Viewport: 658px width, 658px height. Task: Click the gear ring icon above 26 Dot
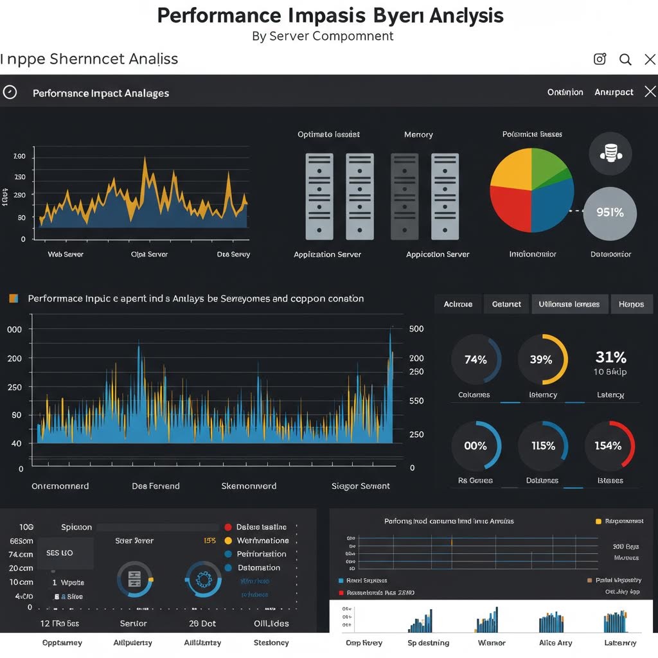[x=203, y=580]
